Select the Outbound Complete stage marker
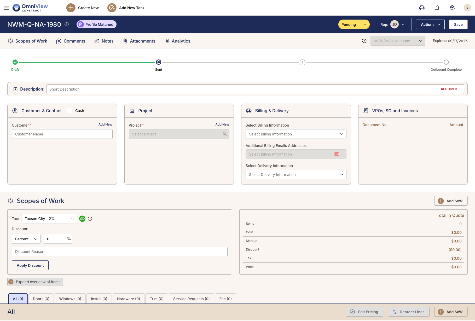Image resolution: width=475 pixels, height=321 pixels. (x=446, y=62)
